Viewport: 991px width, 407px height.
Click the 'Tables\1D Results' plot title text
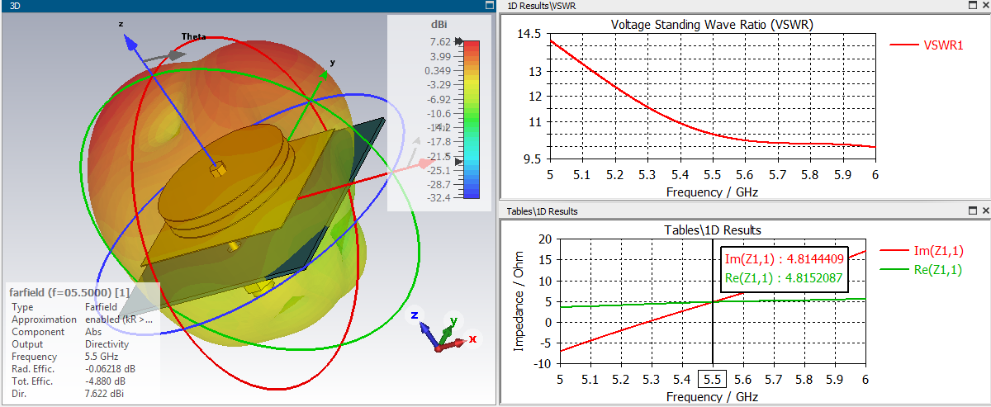713,229
